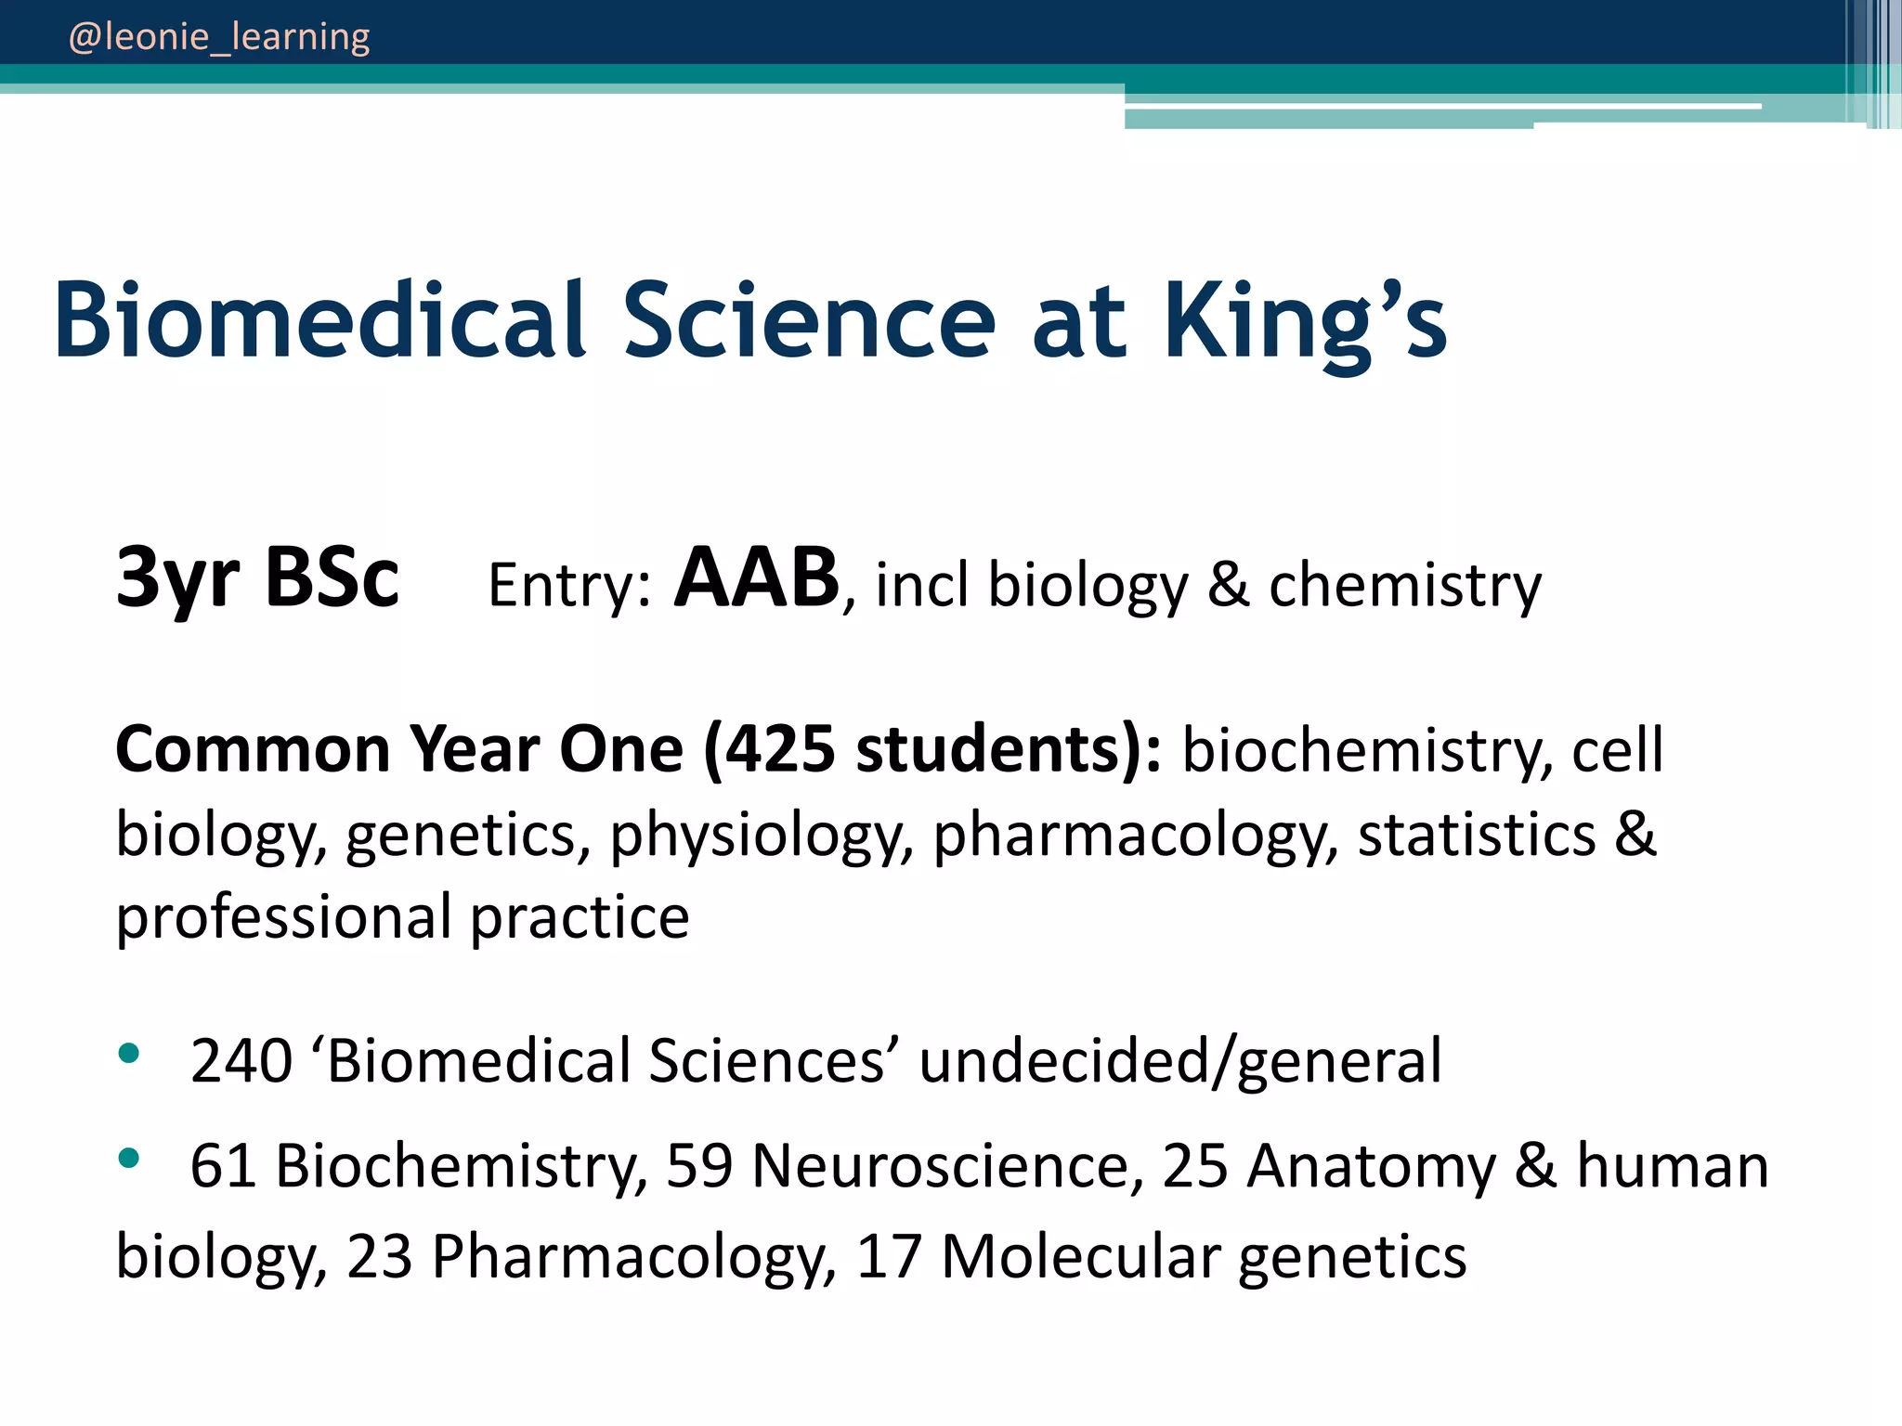
Task: Click the @leonie_learning handle text
Action: click(219, 37)
